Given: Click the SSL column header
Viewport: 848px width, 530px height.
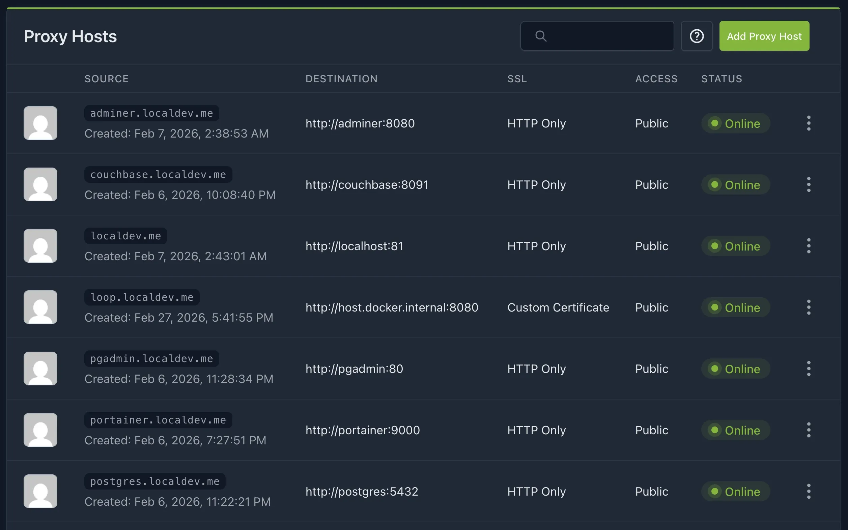Looking at the screenshot, I should click(517, 79).
